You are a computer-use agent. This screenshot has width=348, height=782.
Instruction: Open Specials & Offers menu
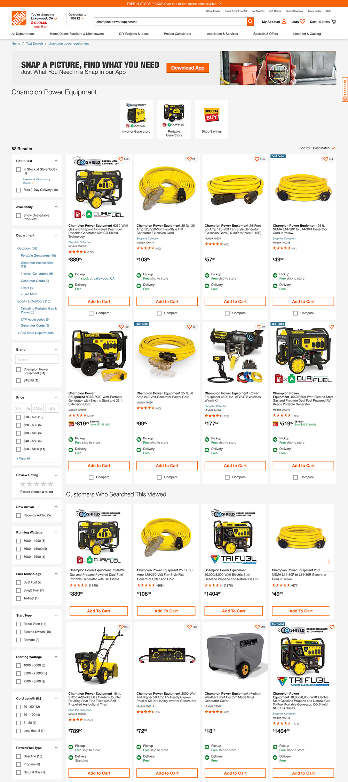click(x=266, y=34)
